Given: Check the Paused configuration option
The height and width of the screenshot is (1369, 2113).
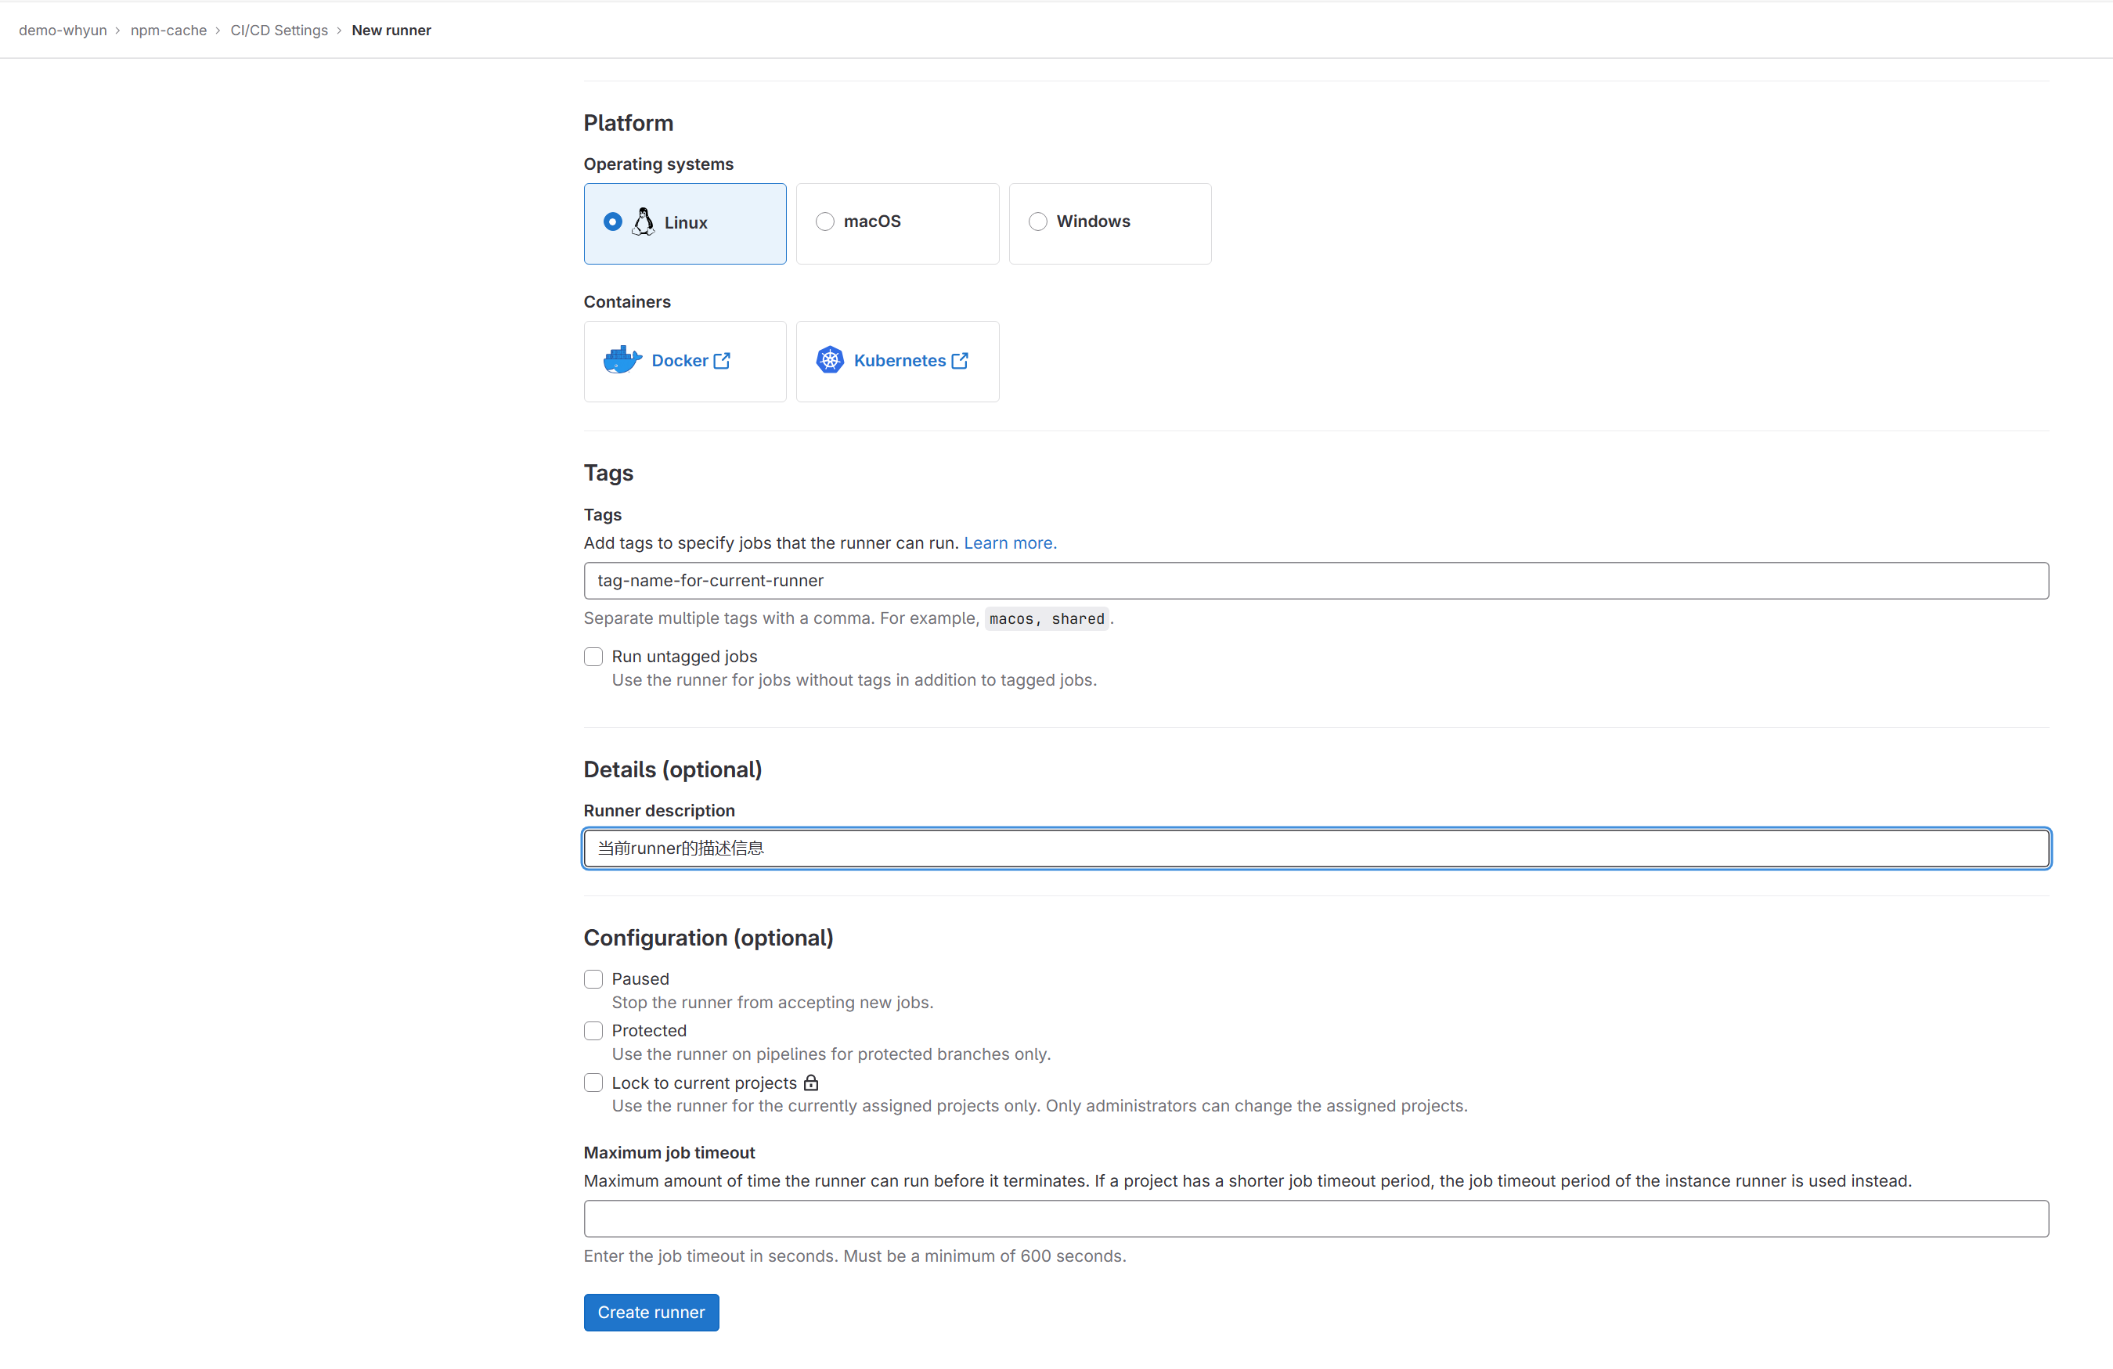Looking at the screenshot, I should point(593,978).
